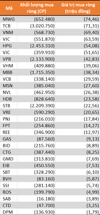Click the 'Mã' column header
The image size is (100, 215).
point(9,8)
